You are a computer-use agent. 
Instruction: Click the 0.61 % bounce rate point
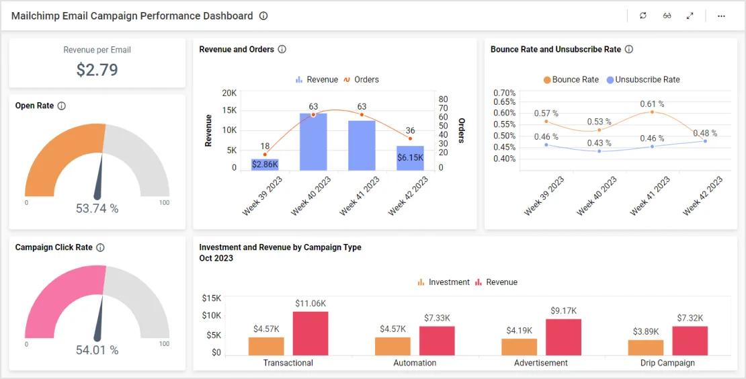[x=652, y=112]
